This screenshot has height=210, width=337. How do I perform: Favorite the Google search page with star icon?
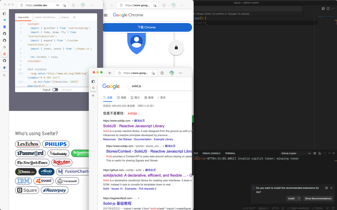(153, 73)
